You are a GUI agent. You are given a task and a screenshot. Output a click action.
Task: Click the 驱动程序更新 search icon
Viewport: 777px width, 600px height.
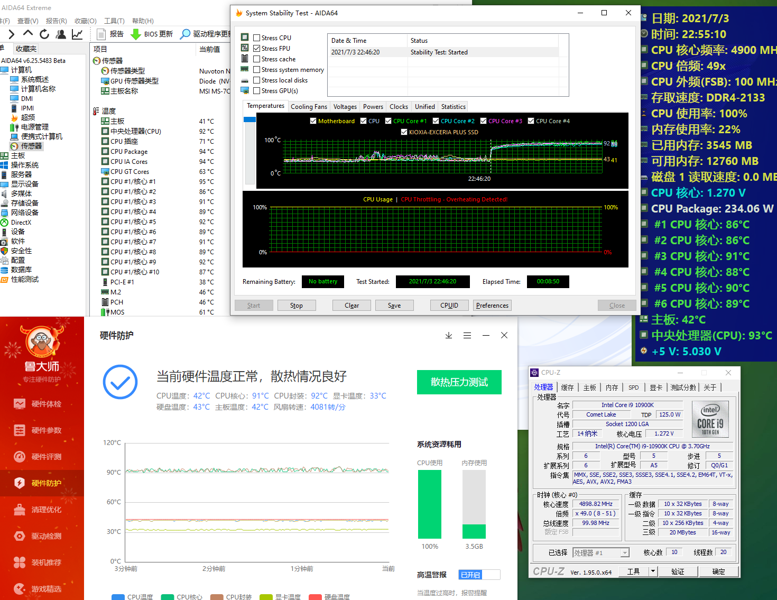click(185, 34)
